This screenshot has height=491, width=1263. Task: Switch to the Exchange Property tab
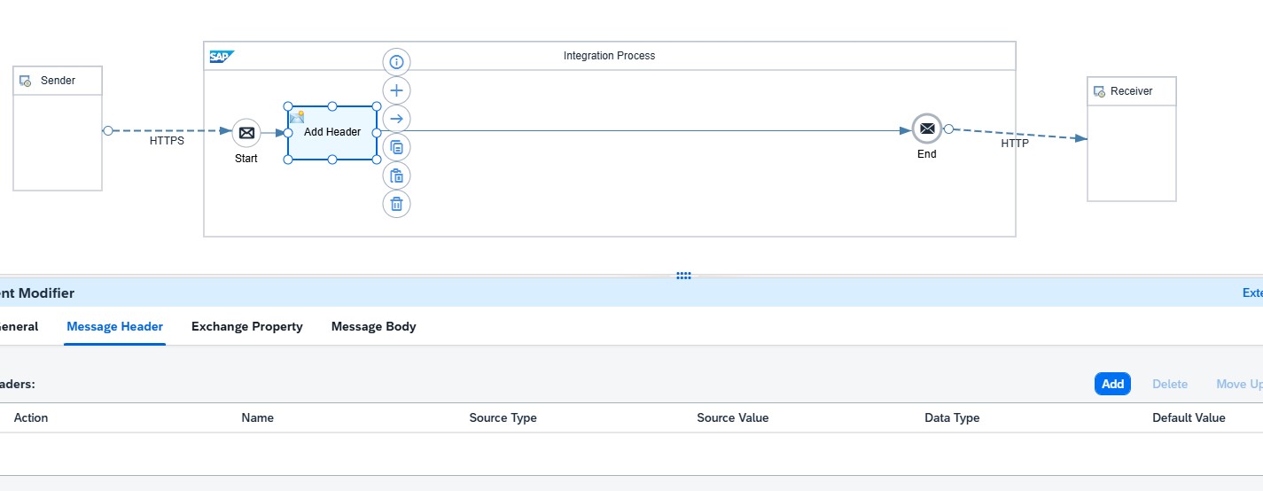246,326
